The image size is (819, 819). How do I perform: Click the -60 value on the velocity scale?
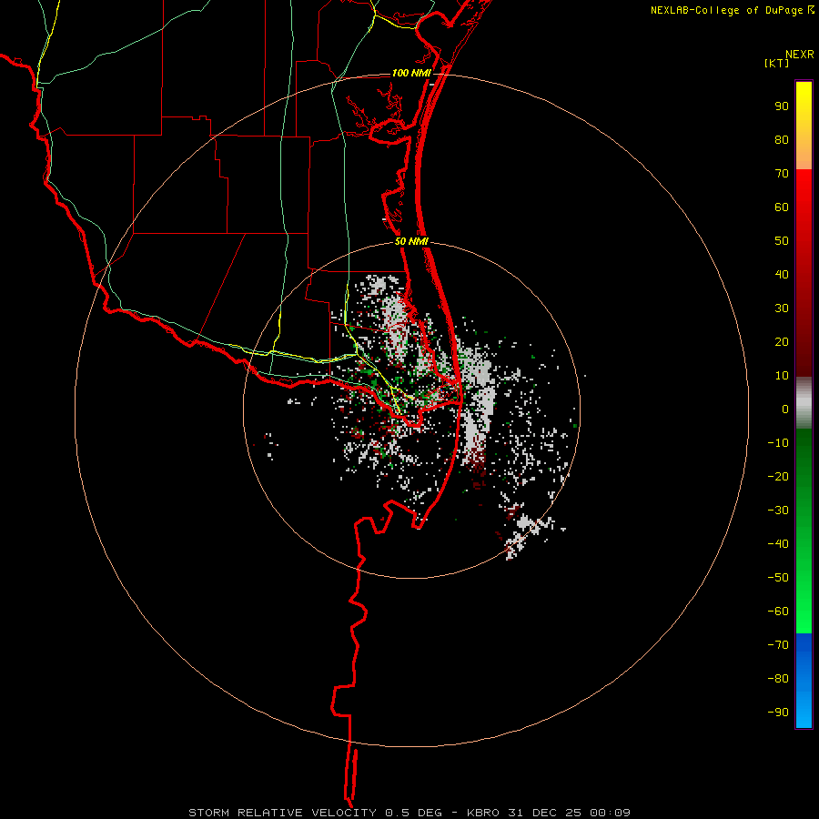click(778, 612)
